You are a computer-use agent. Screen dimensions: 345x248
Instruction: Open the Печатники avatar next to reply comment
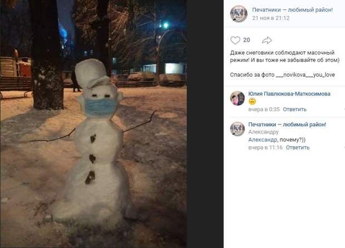pos(238,129)
